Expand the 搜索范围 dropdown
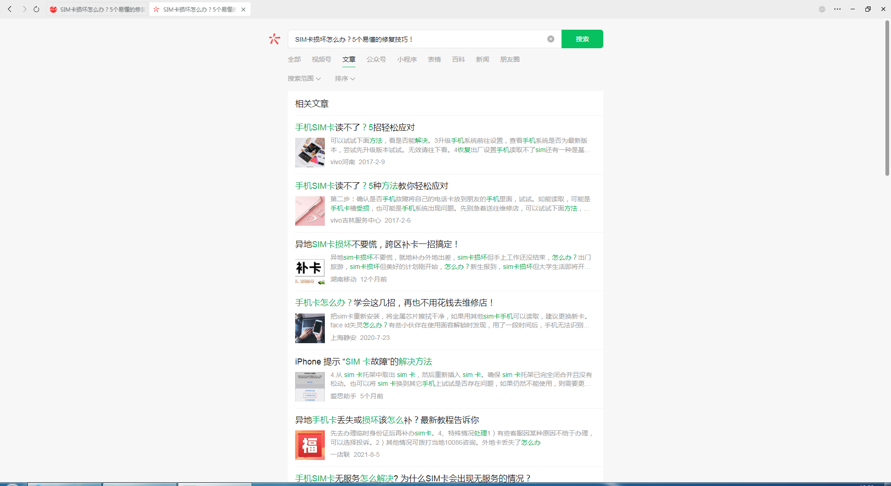 (304, 79)
